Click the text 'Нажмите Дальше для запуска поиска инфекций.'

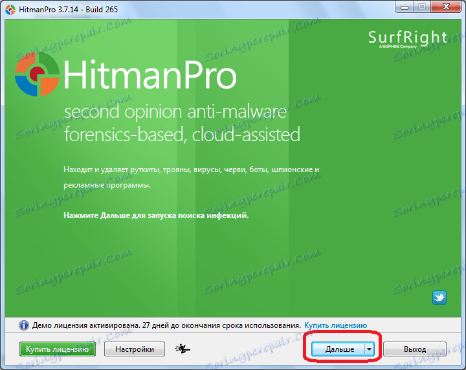pos(156,215)
